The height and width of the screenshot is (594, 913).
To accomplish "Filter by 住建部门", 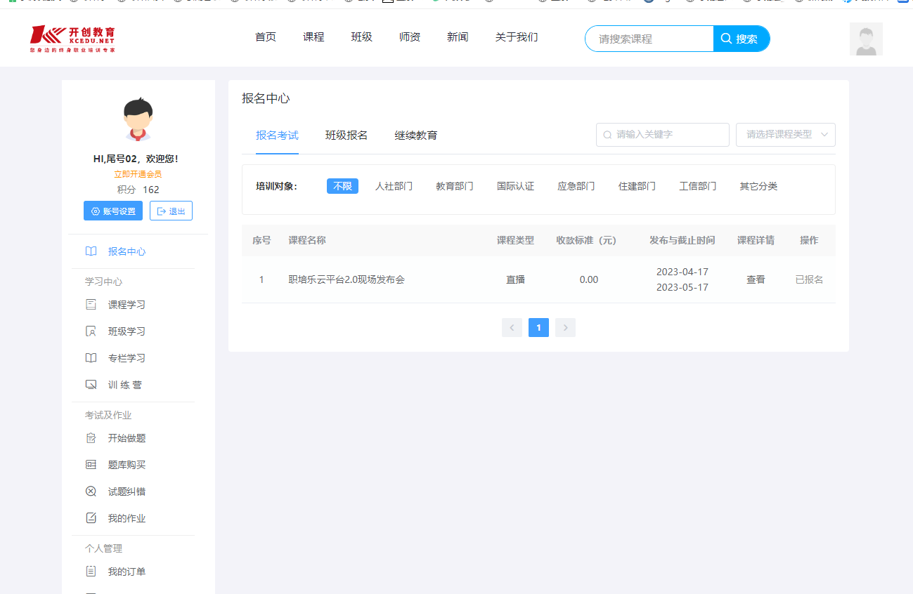I will tap(637, 186).
